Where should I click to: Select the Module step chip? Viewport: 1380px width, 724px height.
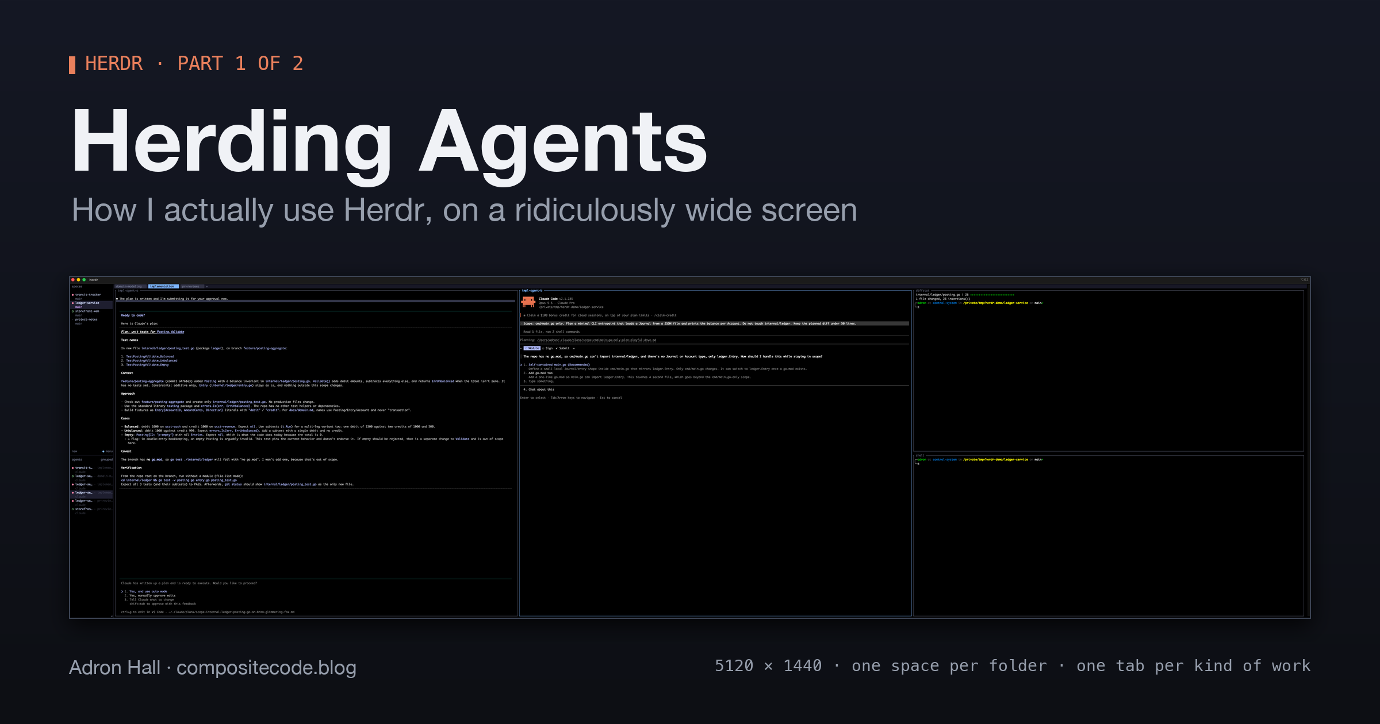pyautogui.click(x=532, y=348)
